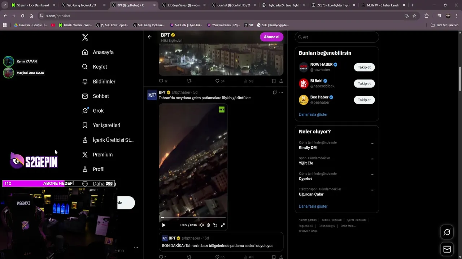Reply to the post with 7 comments

pos(162,257)
